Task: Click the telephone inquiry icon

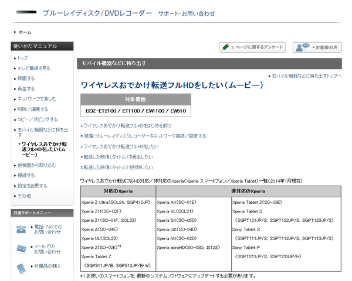Action: pos(21,229)
